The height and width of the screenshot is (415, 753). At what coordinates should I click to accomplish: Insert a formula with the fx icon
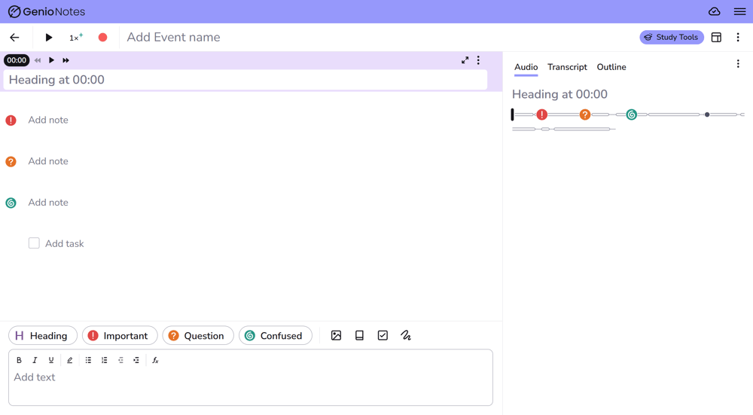coord(155,360)
